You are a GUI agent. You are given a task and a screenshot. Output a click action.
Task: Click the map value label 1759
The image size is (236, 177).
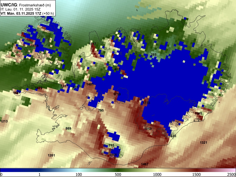click(x=117, y=94)
